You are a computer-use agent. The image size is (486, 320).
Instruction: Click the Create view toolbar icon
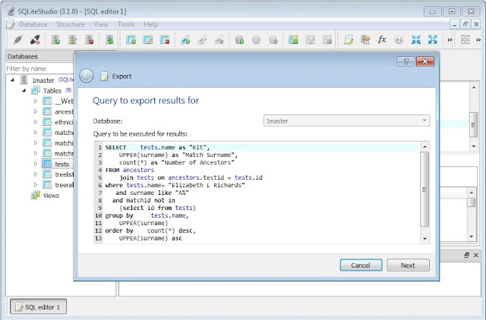293,39
